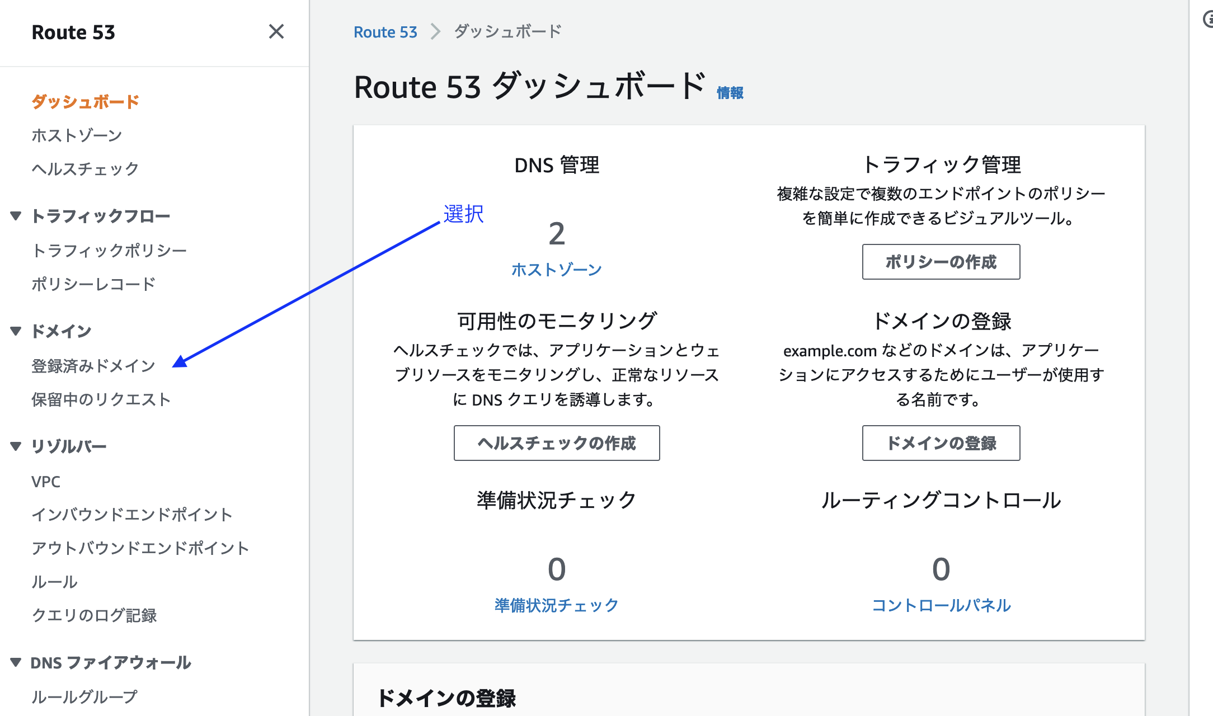Open ルールグループ under DNS ファイアウォール
Viewport: 1213px width, 716px height.
point(83,696)
